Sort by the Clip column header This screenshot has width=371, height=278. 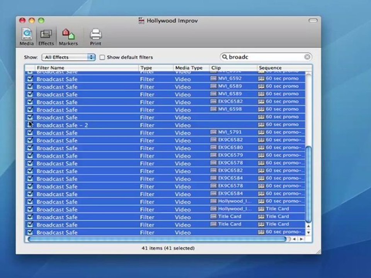[x=233, y=68]
